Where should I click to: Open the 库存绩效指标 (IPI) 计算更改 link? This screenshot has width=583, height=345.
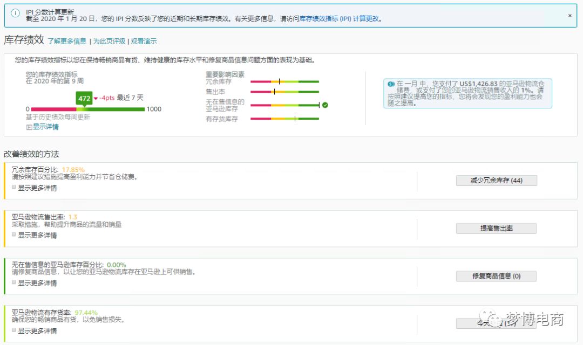click(x=339, y=18)
